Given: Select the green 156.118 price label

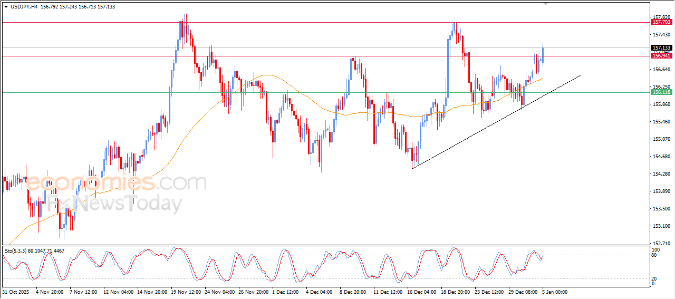Looking at the screenshot, I should pyautogui.click(x=661, y=92).
